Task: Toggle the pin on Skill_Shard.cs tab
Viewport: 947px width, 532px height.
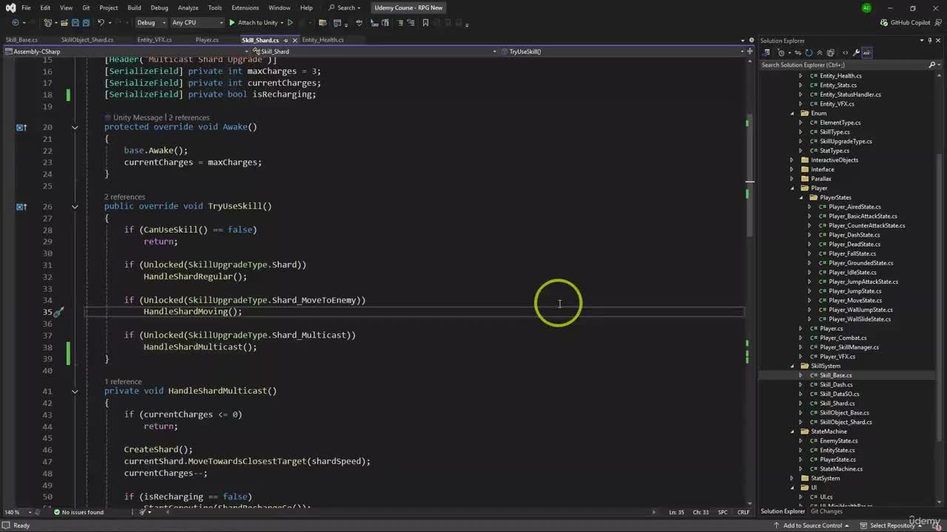Action: click(x=286, y=40)
